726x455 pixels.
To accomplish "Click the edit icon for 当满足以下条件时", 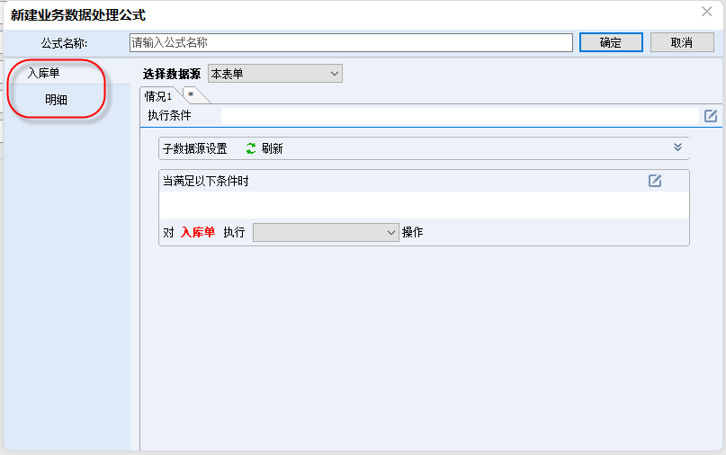I will [x=655, y=181].
